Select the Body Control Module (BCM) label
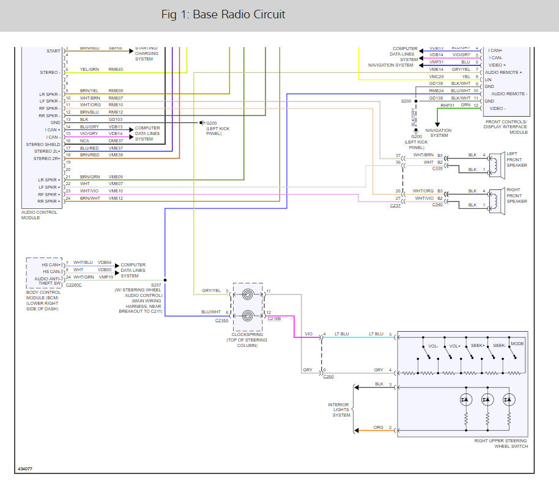Image resolution: width=559 pixels, height=482 pixels. (43, 298)
